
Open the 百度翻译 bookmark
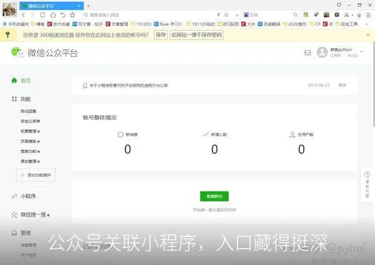coord(269,24)
